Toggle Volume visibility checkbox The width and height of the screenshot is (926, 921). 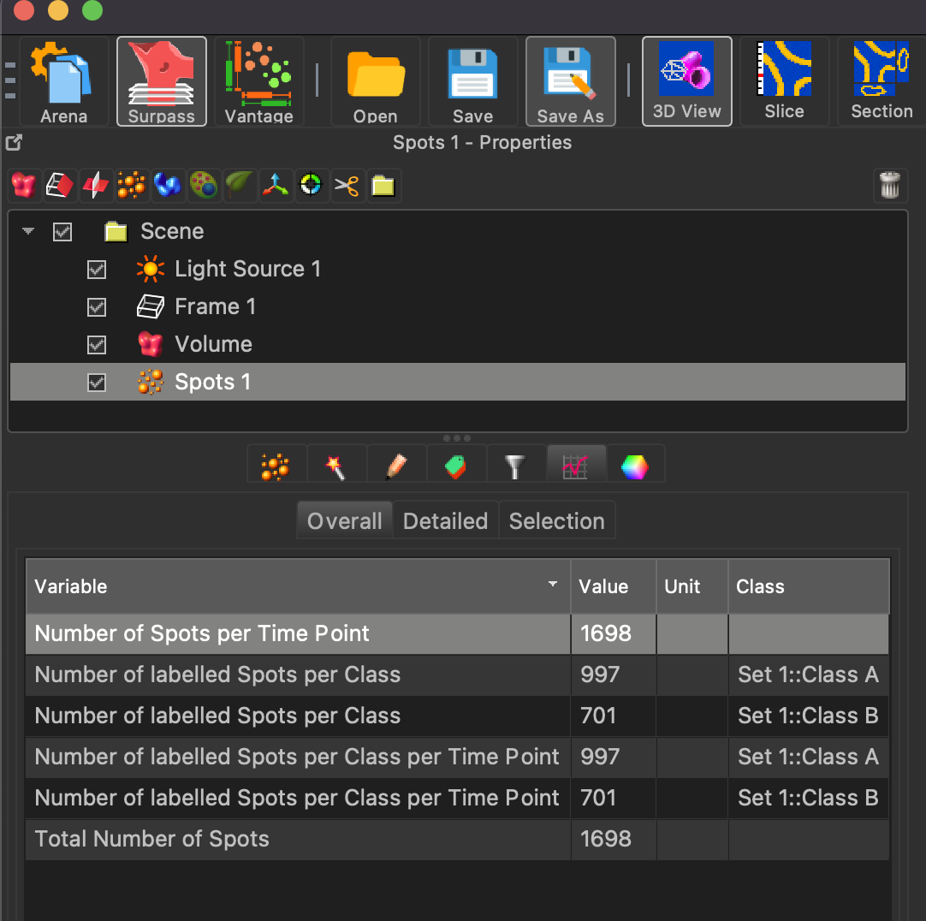point(96,345)
